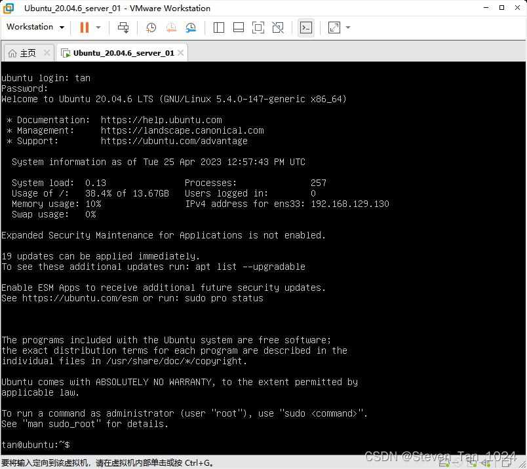The width and height of the screenshot is (527, 469).
Task: Click the https://help.ubuntu.com text
Action: pos(161,120)
